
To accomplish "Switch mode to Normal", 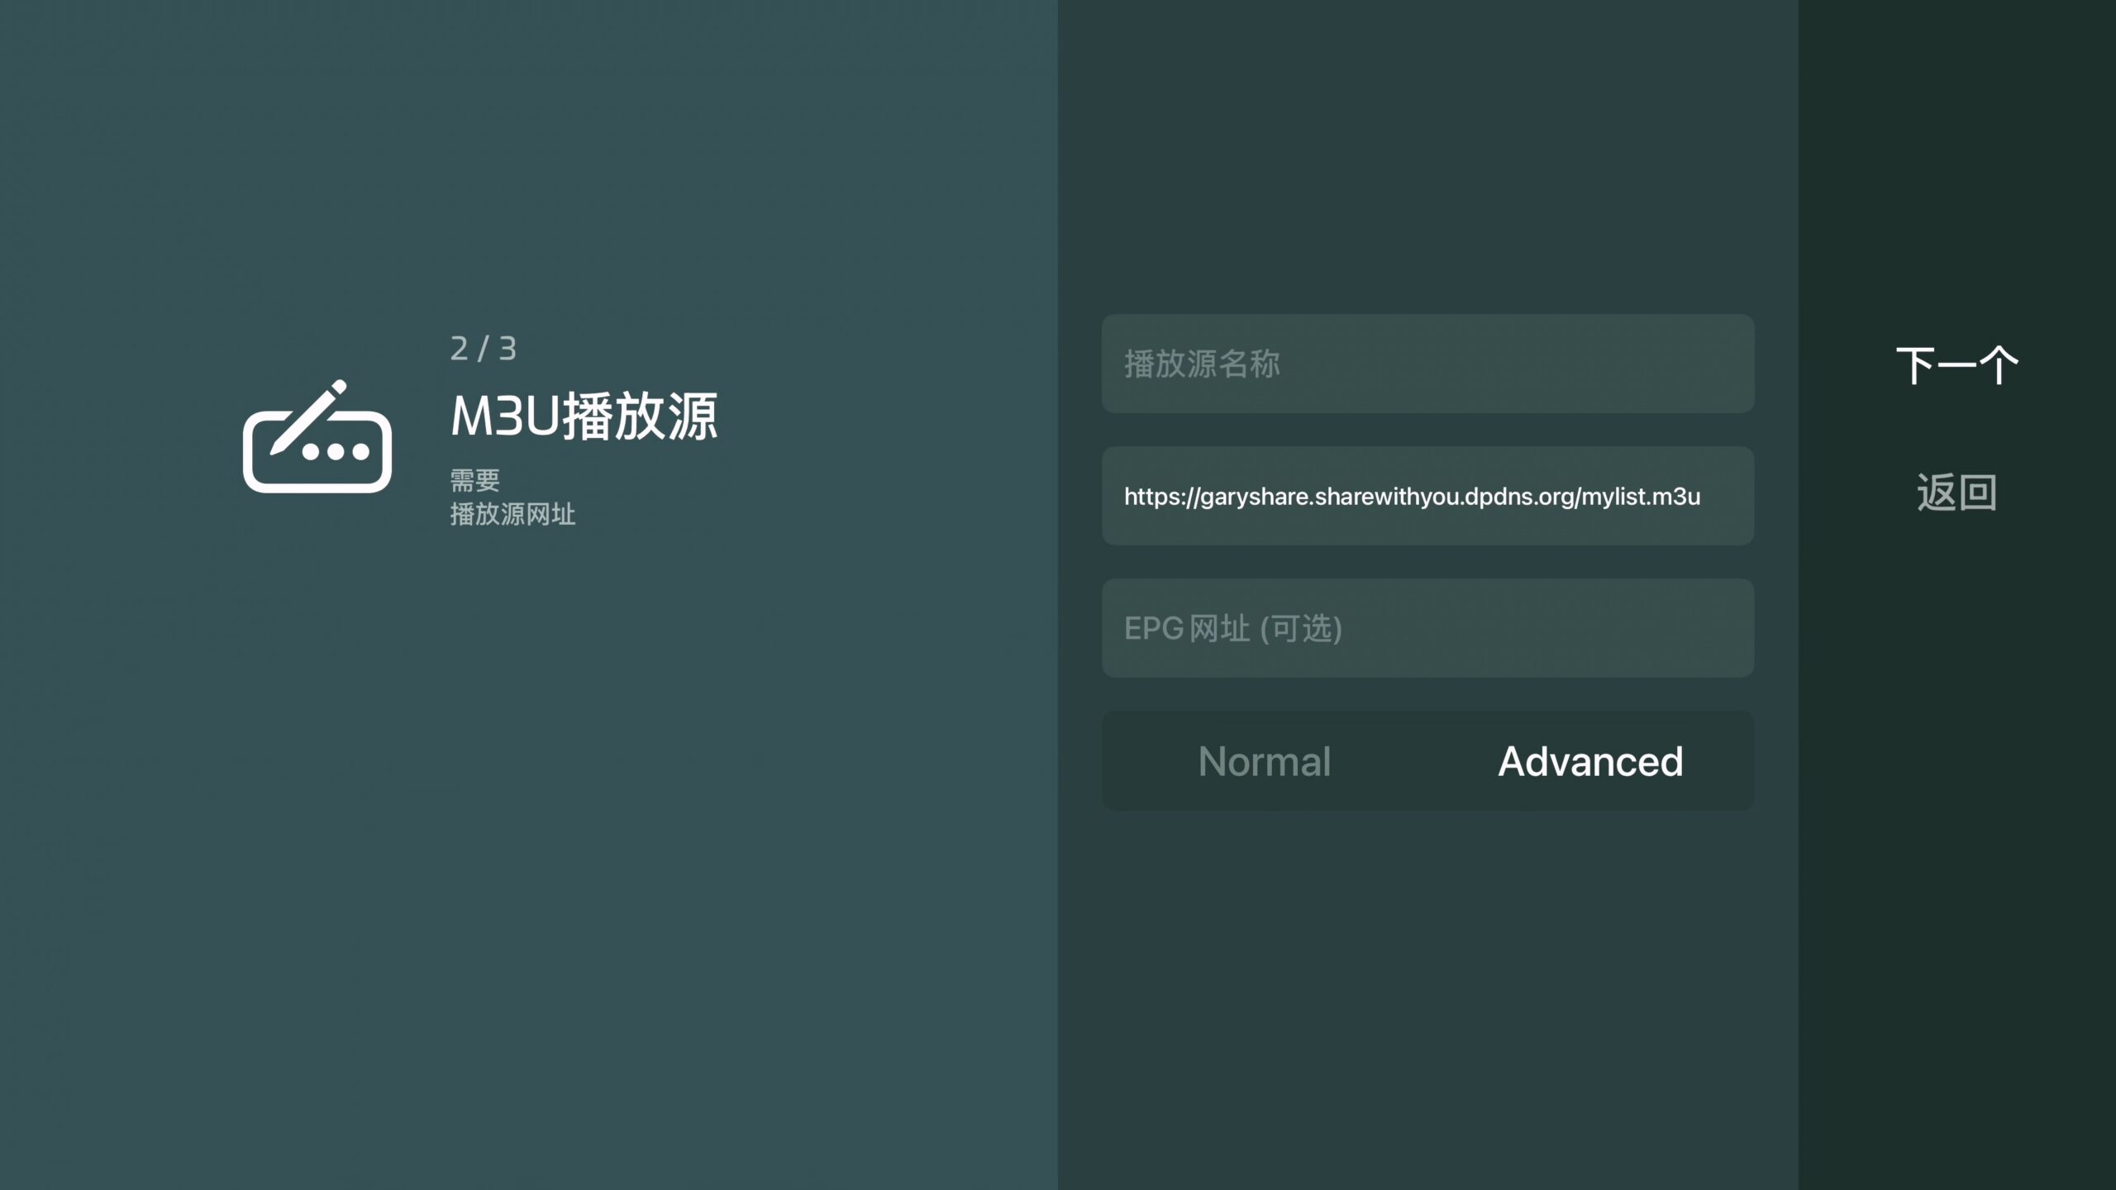I will [1265, 761].
